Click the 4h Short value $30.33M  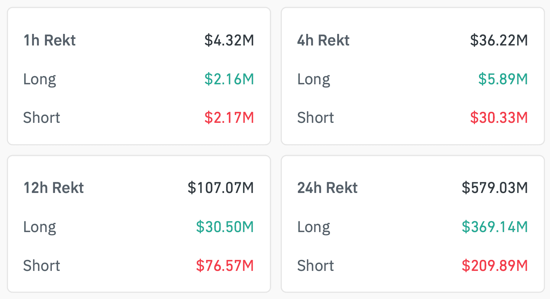499,118
